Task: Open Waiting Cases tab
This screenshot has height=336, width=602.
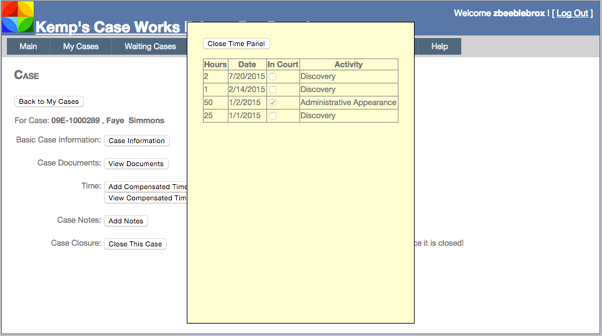Action: point(150,47)
